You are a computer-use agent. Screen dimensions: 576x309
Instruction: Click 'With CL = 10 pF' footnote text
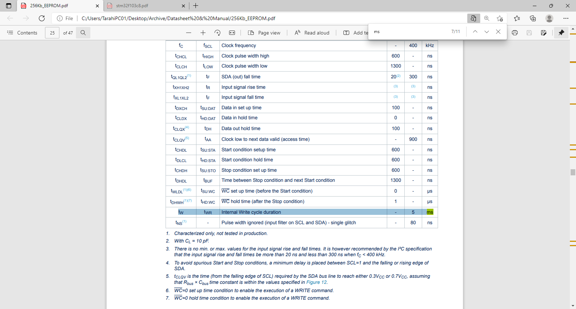[x=192, y=241]
